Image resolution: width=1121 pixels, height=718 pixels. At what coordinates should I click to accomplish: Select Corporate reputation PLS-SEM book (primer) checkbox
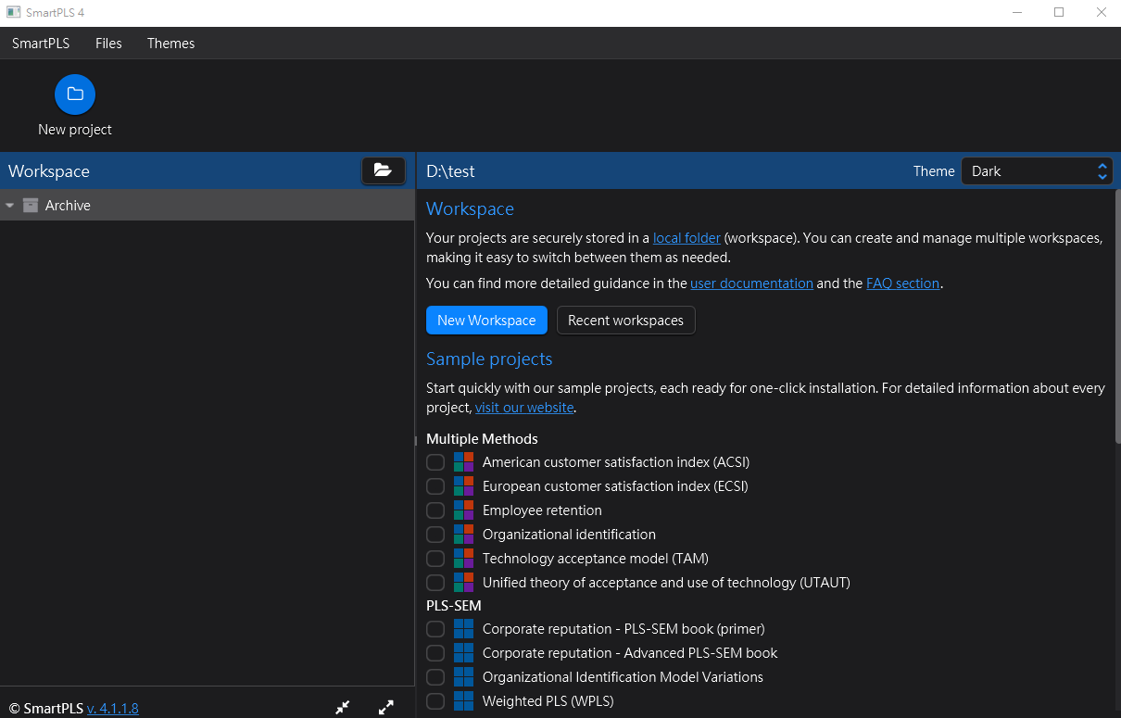point(435,629)
